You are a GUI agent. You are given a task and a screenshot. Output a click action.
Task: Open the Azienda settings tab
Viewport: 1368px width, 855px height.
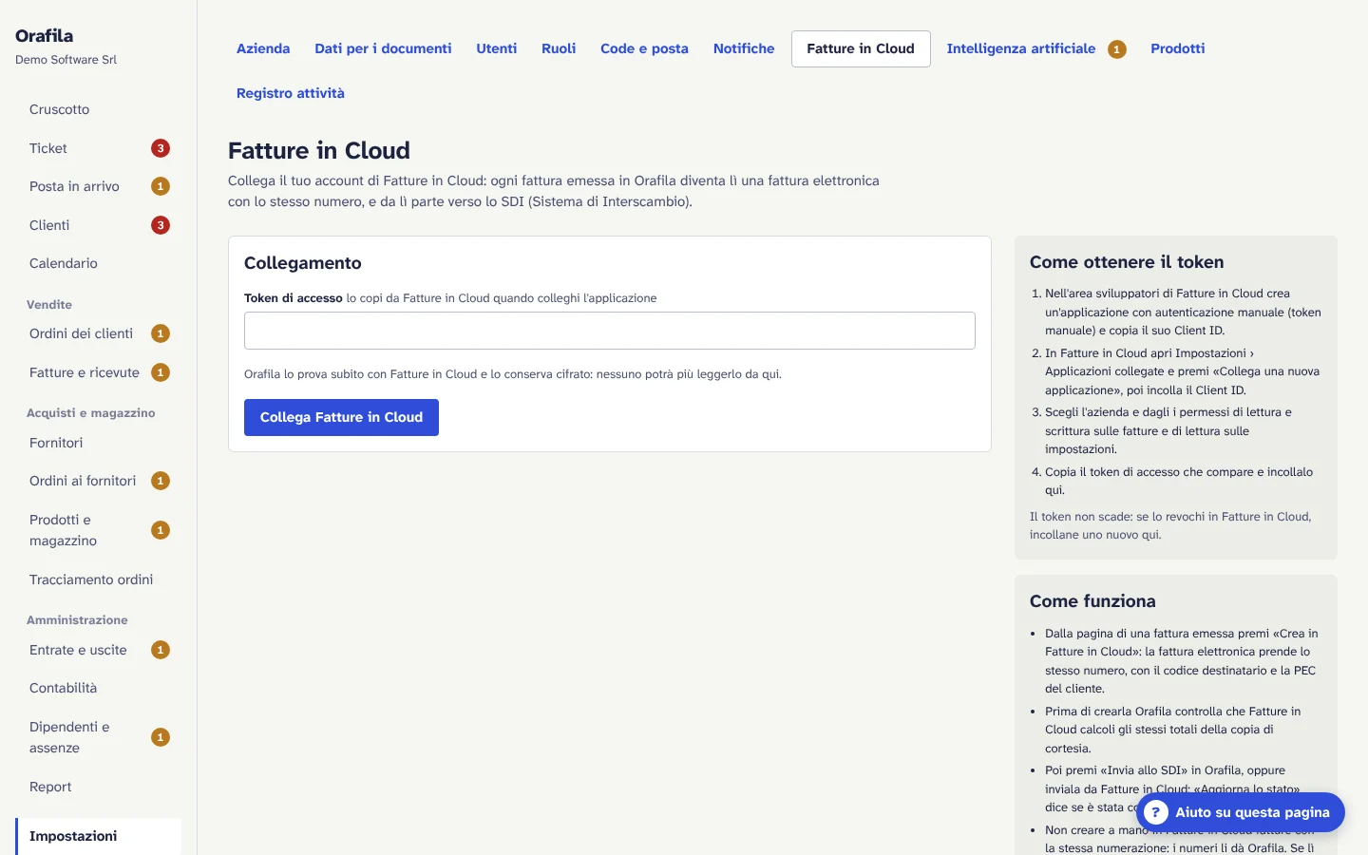263,48
